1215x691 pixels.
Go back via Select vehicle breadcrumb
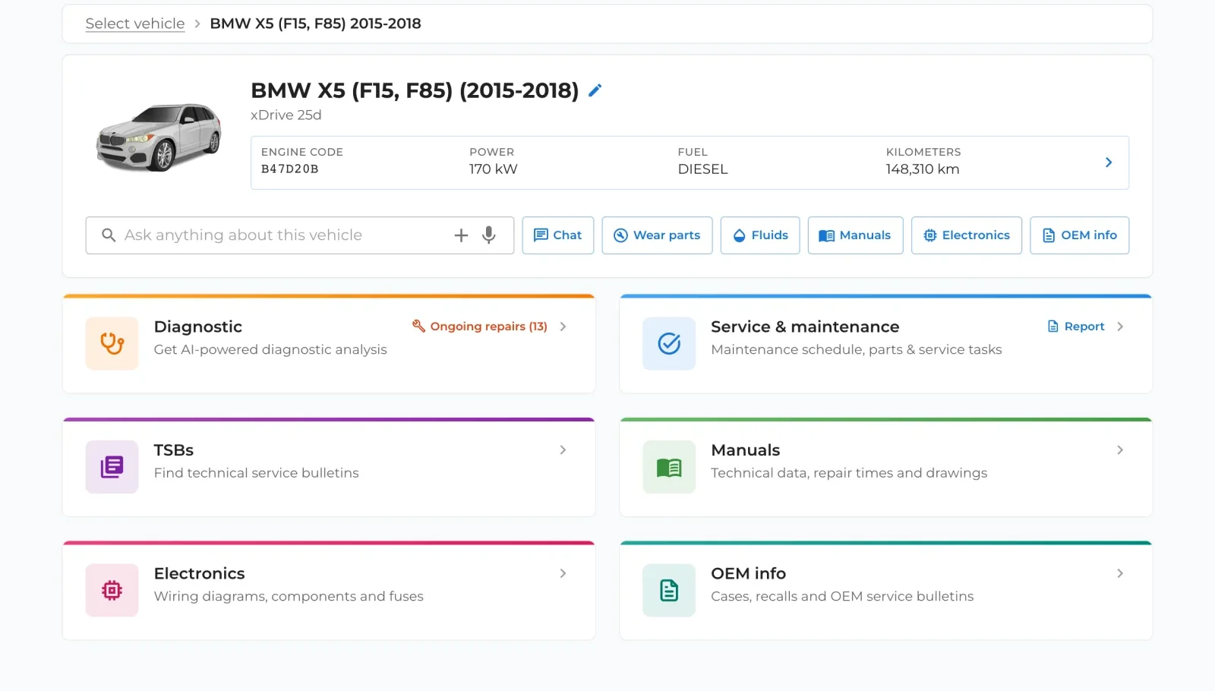pos(135,24)
